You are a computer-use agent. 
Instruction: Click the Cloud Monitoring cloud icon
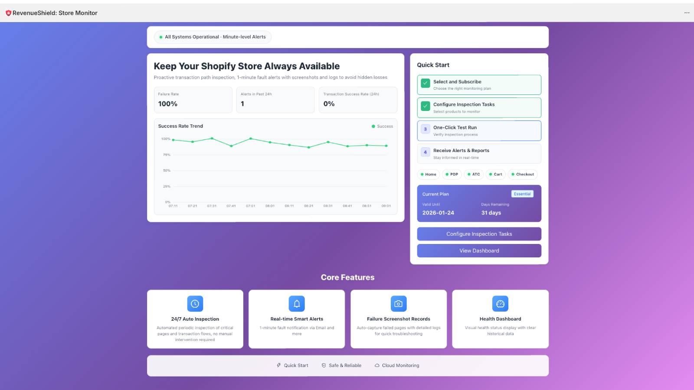(x=377, y=365)
